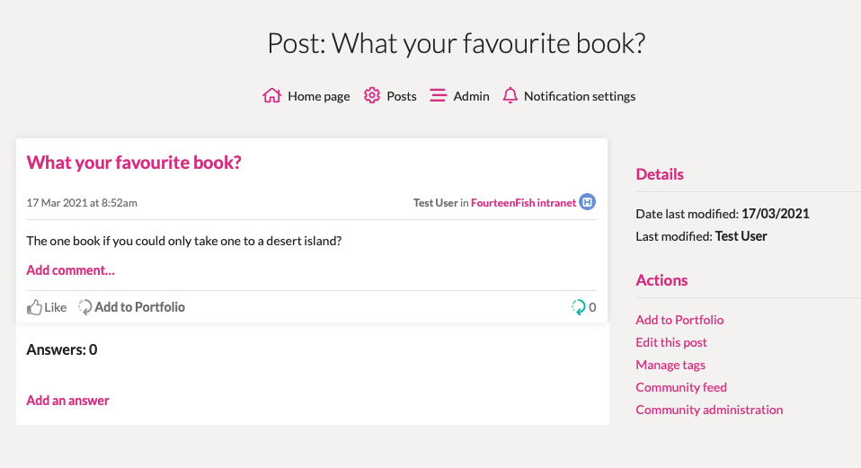The image size is (861, 468).
Task: Select Manage tags in Actions
Action: tap(670, 365)
